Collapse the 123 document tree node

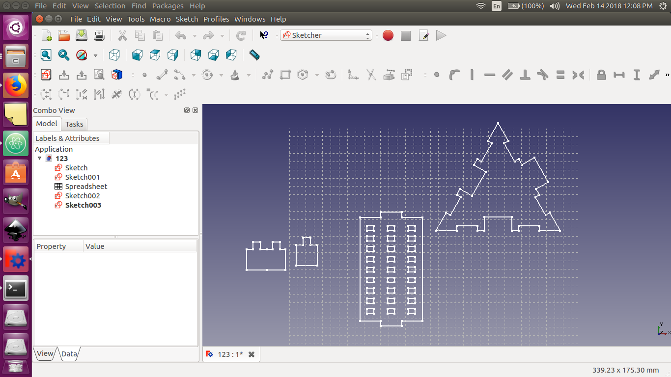(39, 158)
